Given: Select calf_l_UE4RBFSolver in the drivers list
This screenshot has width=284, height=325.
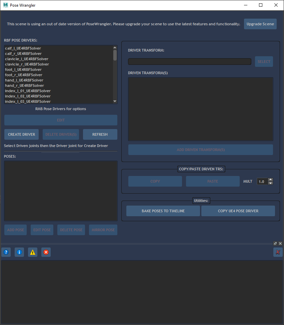Looking at the screenshot, I should (x=23, y=48).
